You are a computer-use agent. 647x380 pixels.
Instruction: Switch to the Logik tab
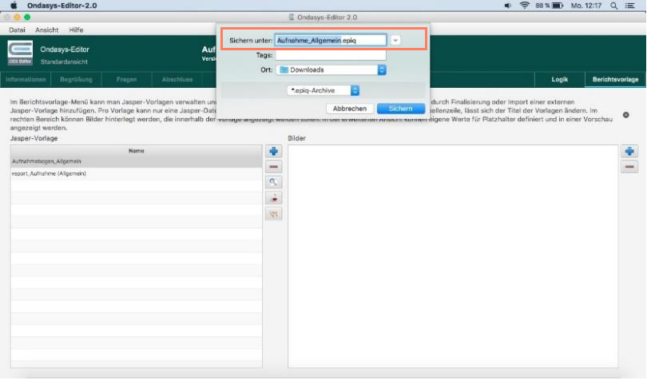559,79
